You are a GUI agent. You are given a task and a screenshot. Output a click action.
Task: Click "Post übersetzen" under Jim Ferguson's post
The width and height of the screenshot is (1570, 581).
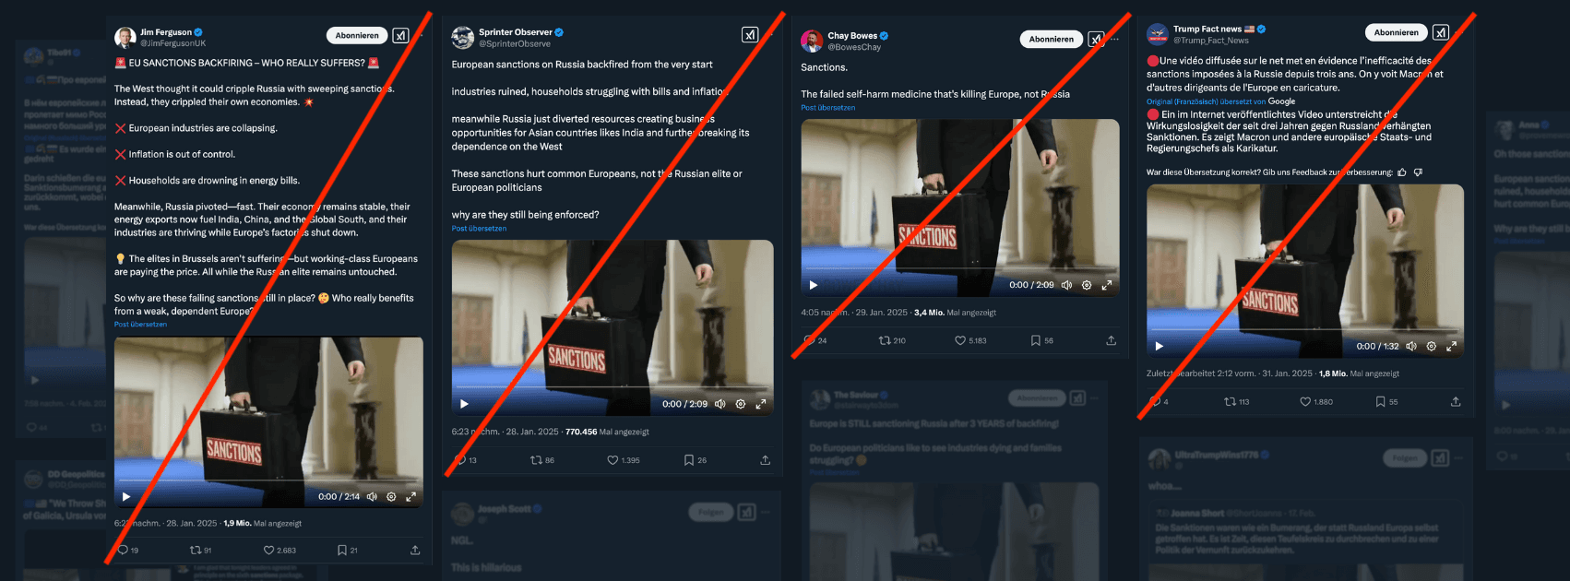coord(140,325)
